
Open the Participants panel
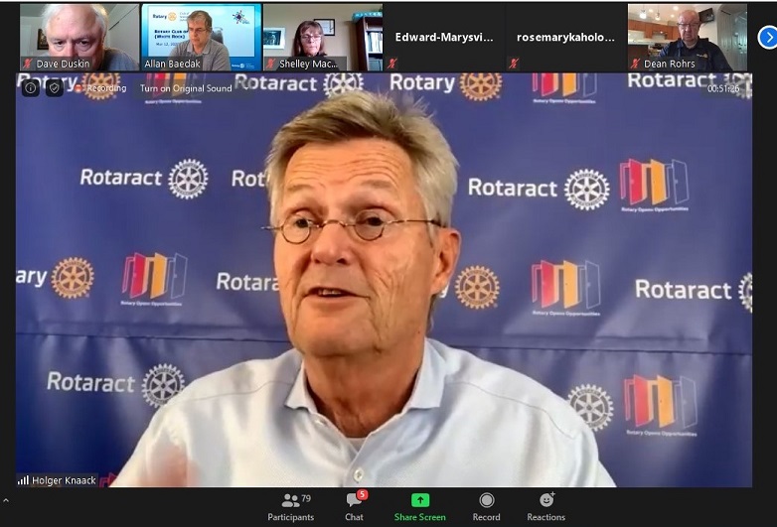290,506
